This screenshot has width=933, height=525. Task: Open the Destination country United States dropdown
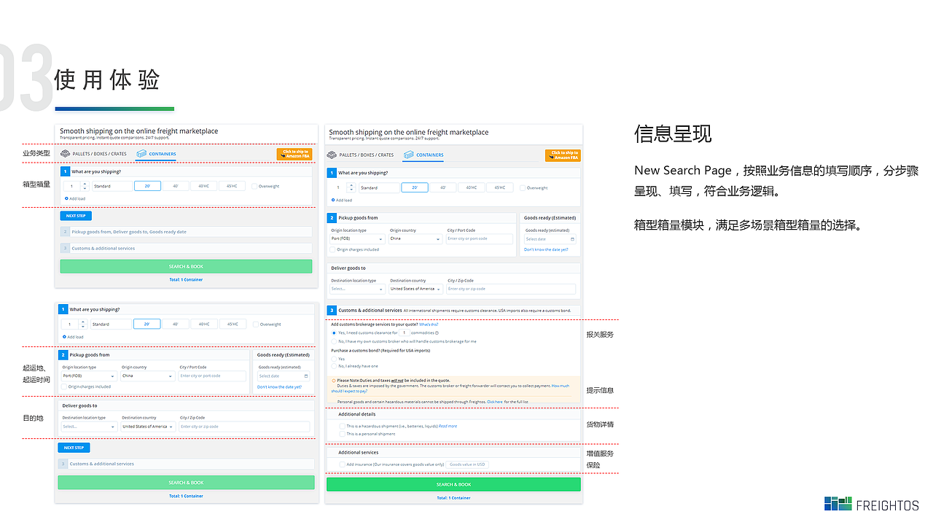click(x=415, y=289)
